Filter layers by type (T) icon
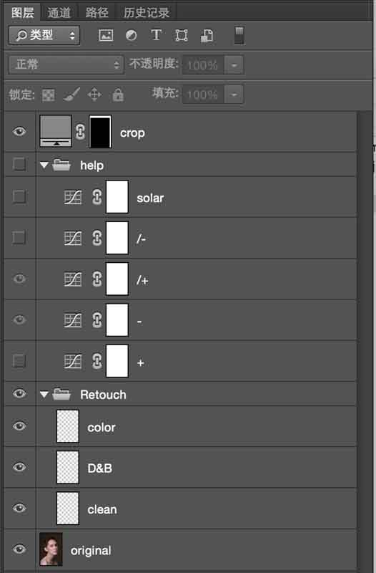The image size is (376, 573). [156, 35]
